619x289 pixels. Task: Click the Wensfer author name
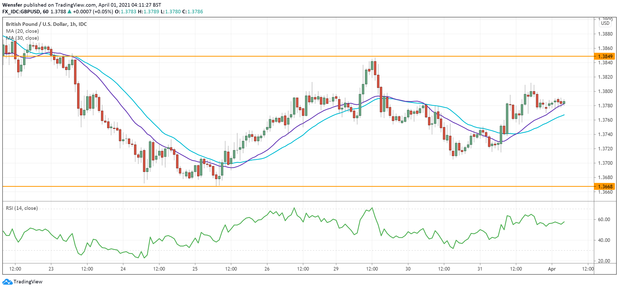(12, 5)
